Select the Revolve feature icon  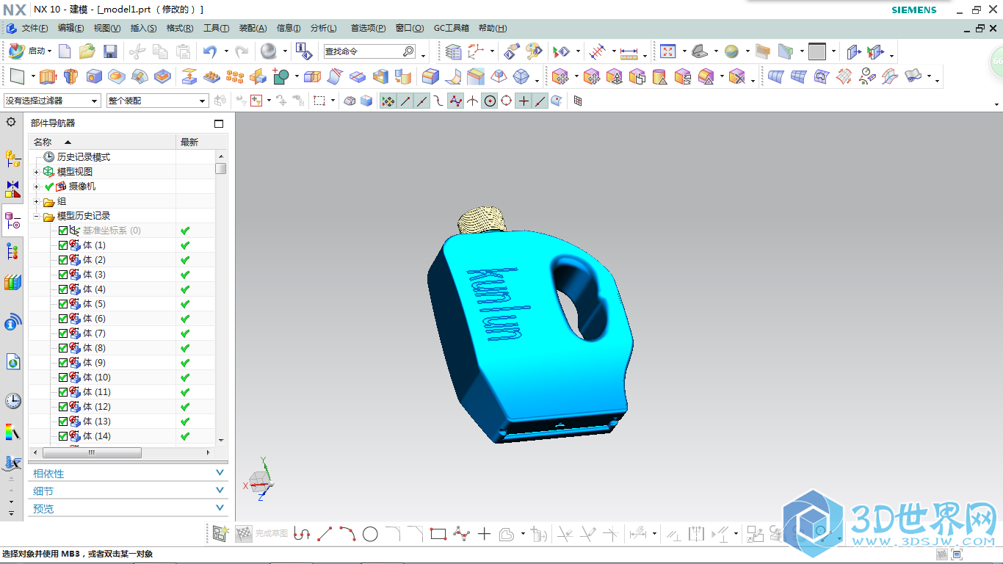pos(70,76)
